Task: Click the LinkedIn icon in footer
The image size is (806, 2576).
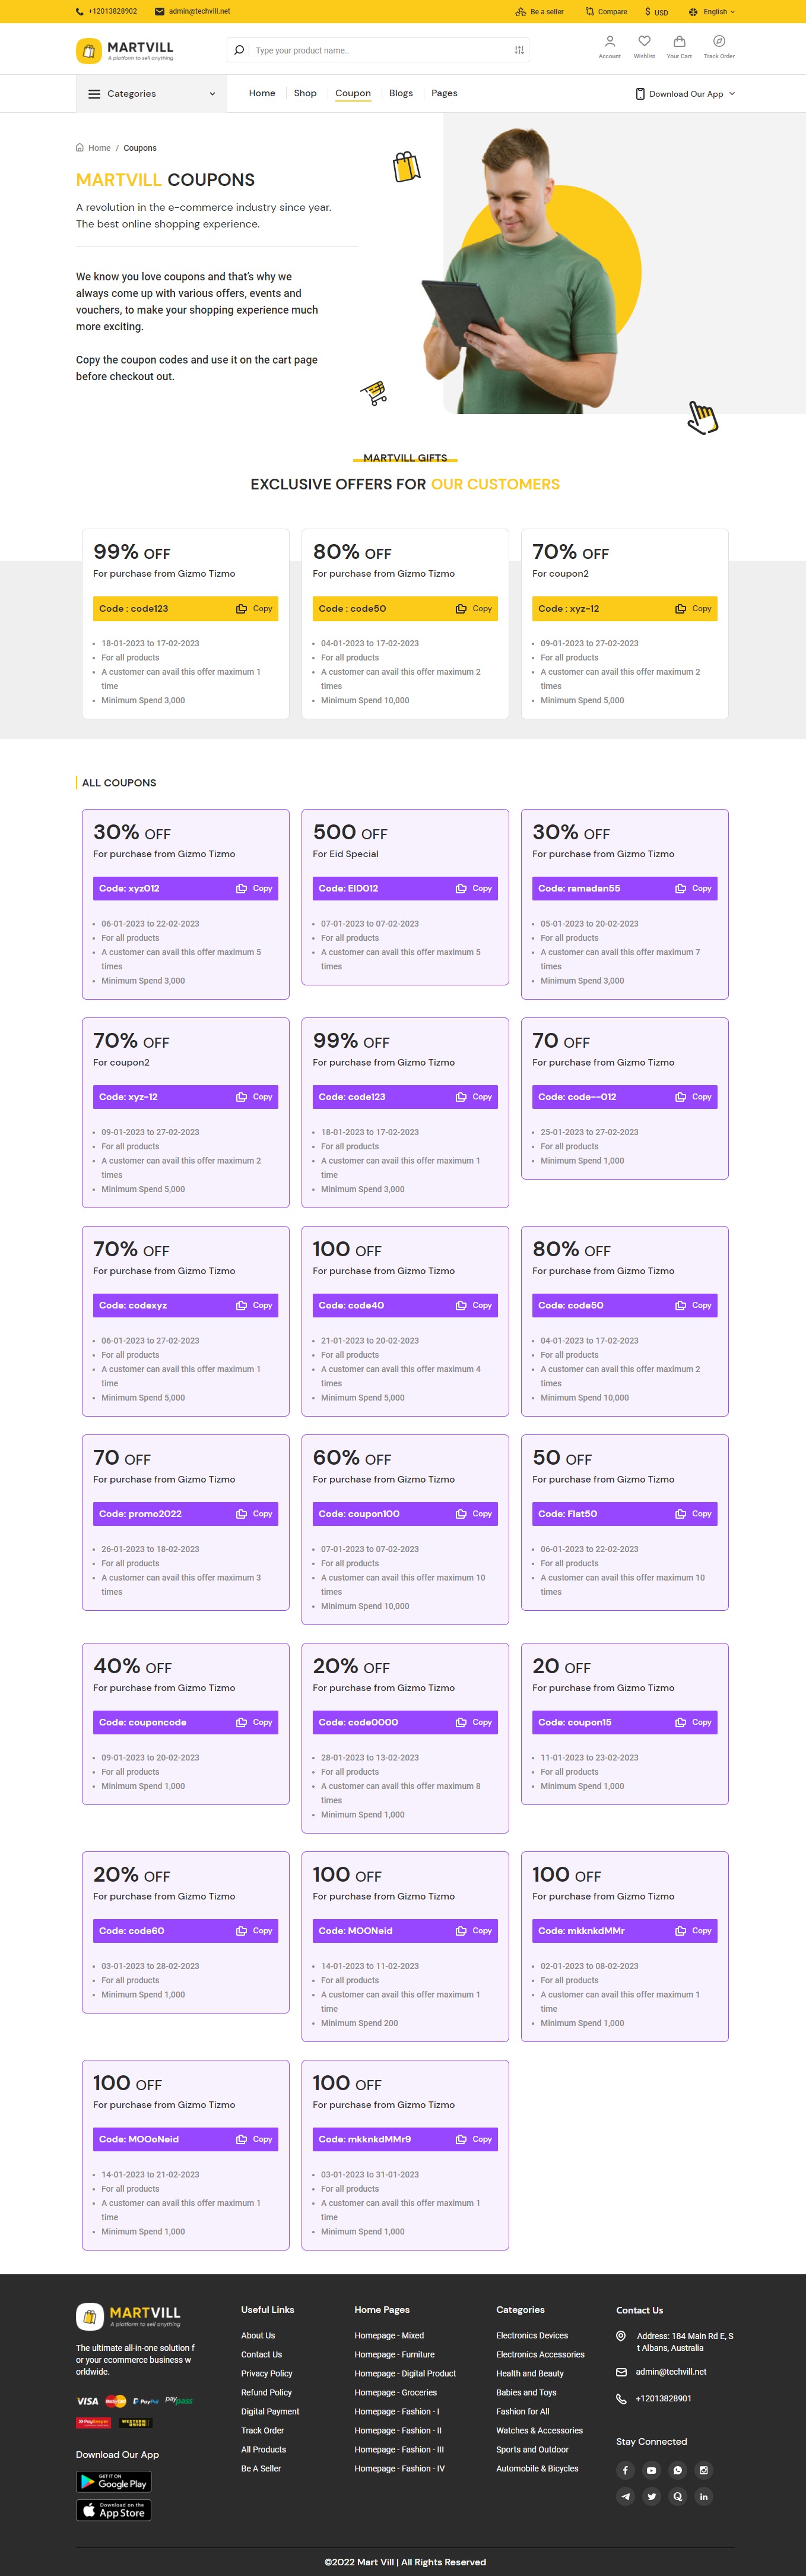Action: tap(704, 2496)
